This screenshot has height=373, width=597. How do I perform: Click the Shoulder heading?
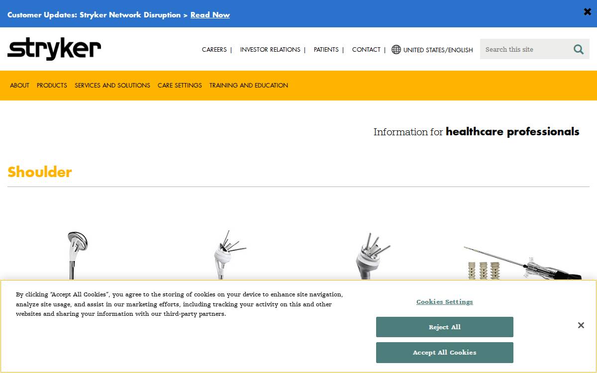(40, 172)
